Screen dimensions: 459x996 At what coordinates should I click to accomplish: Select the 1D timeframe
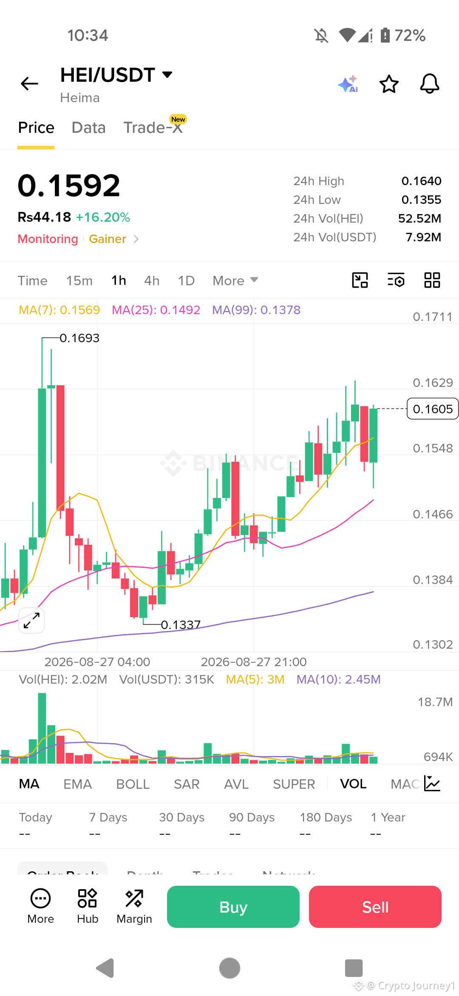186,280
